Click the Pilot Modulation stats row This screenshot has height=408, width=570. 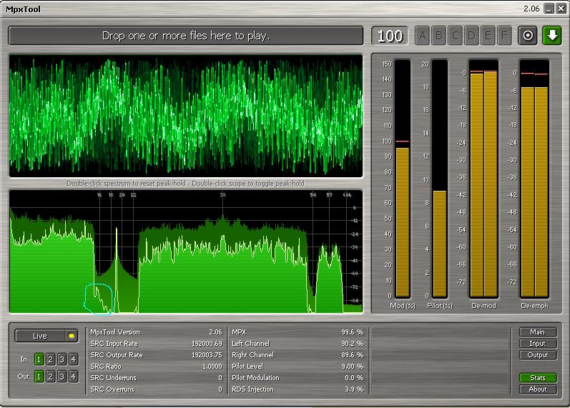(x=298, y=378)
